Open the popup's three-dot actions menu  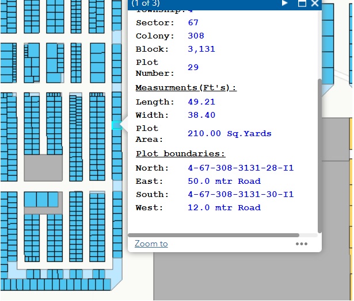302,244
